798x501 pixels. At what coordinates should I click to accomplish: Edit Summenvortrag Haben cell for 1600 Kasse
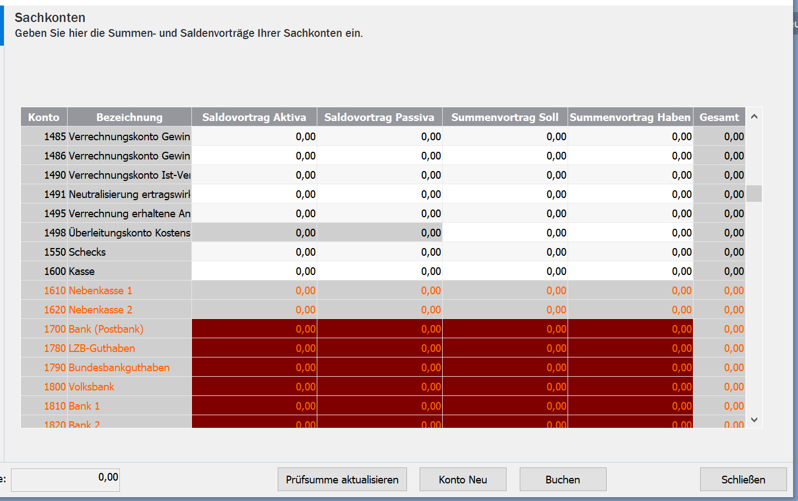(630, 271)
